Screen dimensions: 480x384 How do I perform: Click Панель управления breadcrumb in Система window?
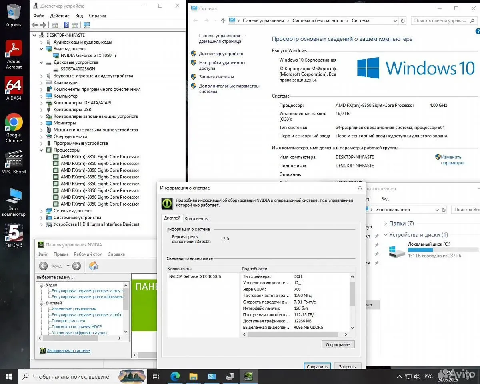click(x=263, y=20)
